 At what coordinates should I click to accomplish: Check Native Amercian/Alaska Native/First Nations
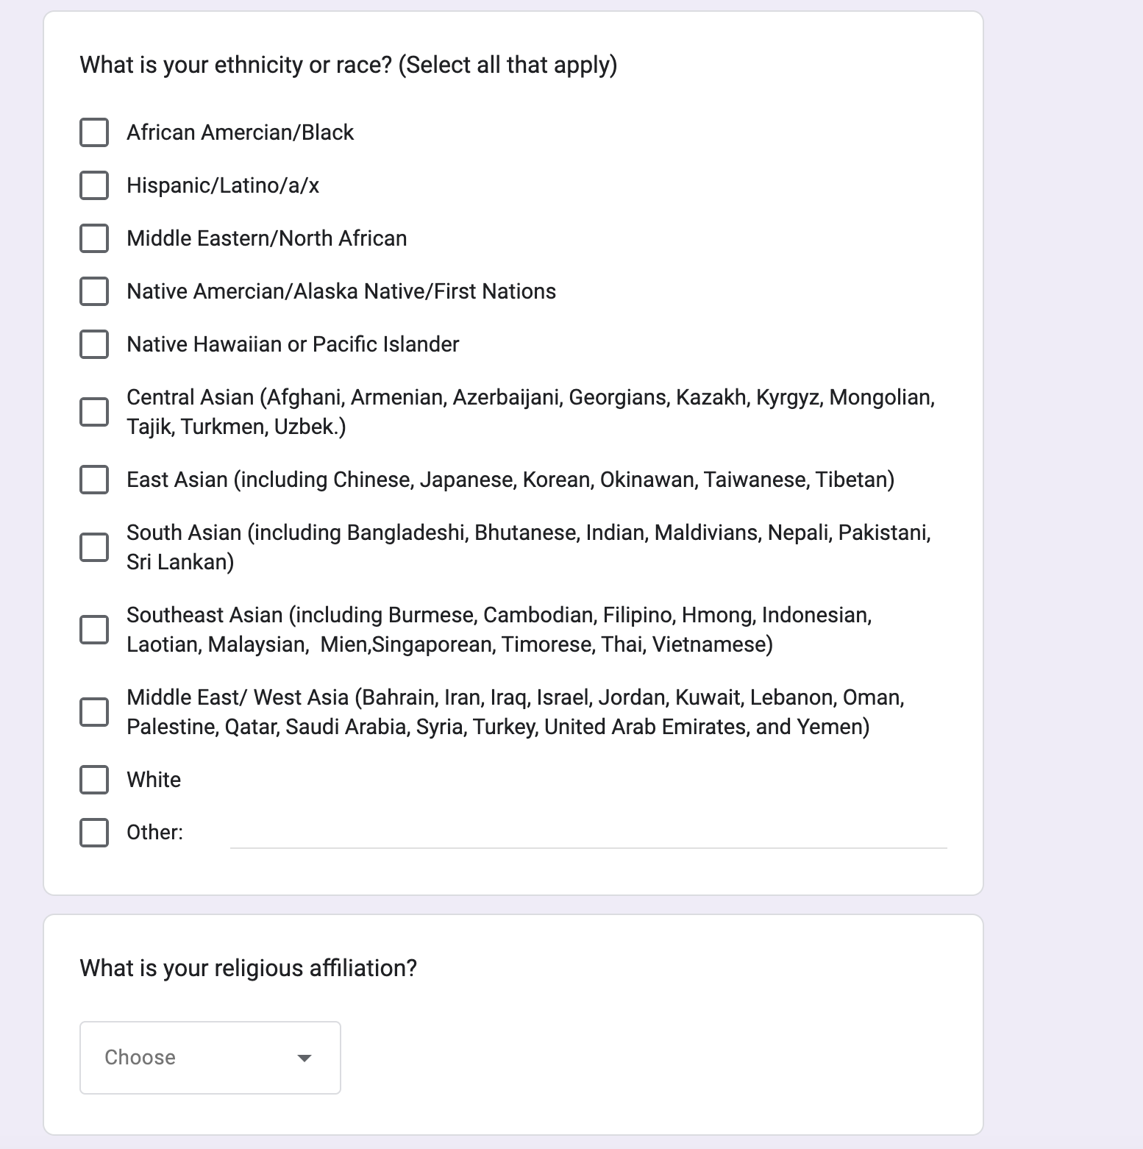(94, 291)
